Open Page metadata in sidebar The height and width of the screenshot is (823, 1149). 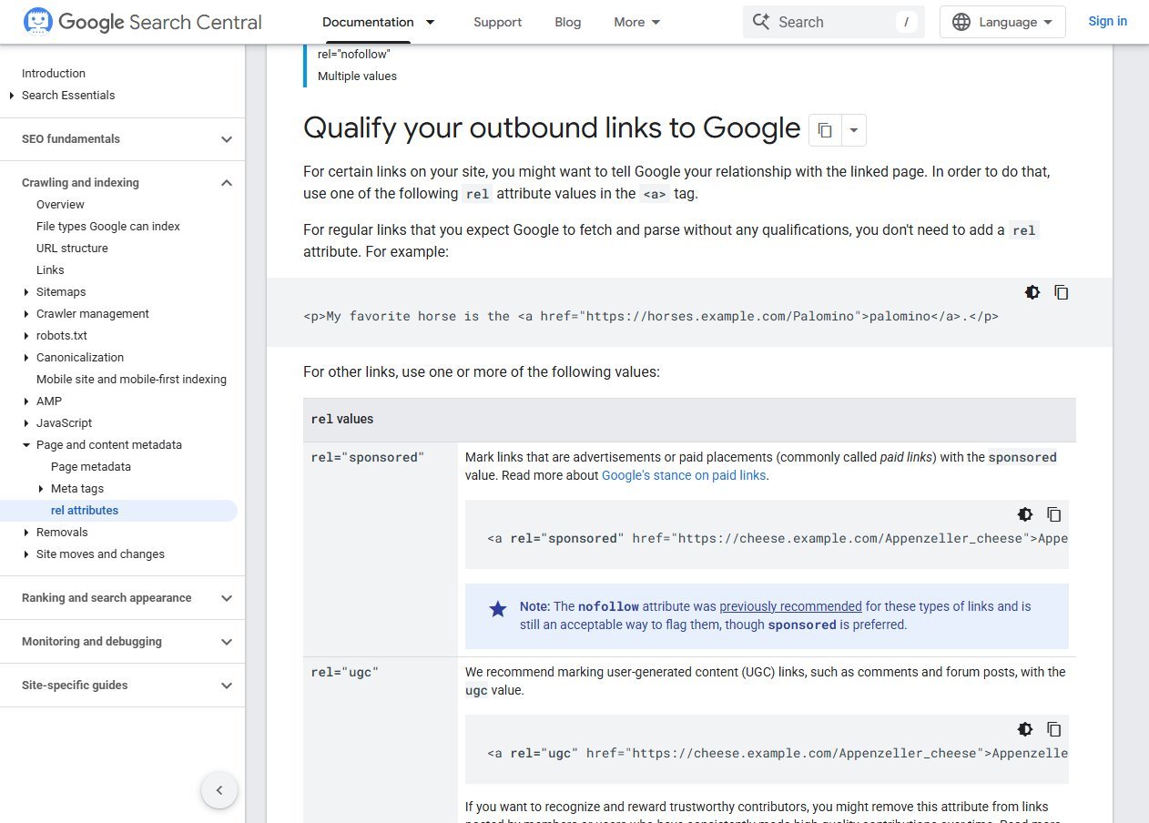[91, 467]
